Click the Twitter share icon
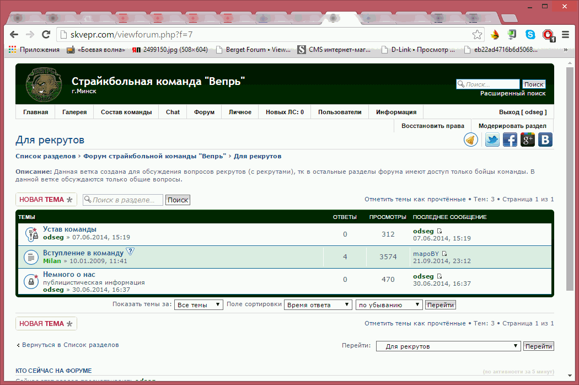The height and width of the screenshot is (385, 579). 492,140
